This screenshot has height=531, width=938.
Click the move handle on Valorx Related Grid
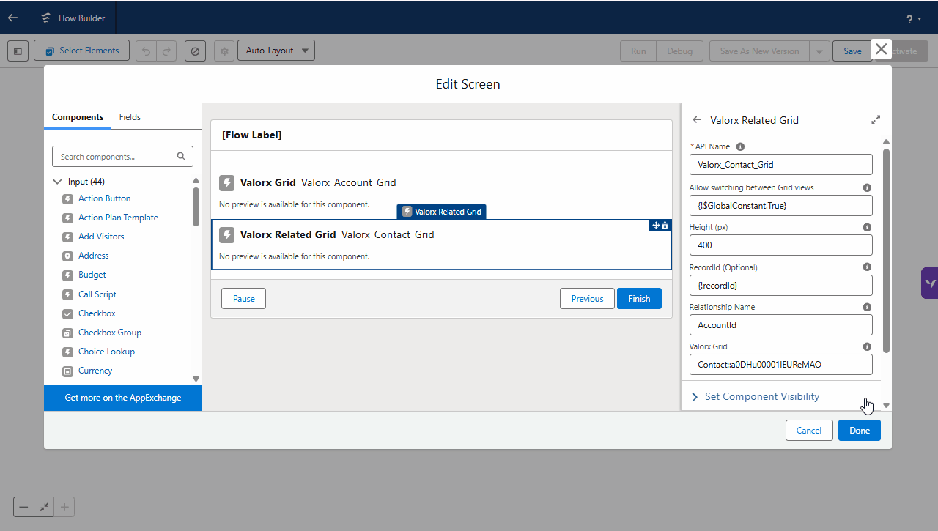point(656,226)
